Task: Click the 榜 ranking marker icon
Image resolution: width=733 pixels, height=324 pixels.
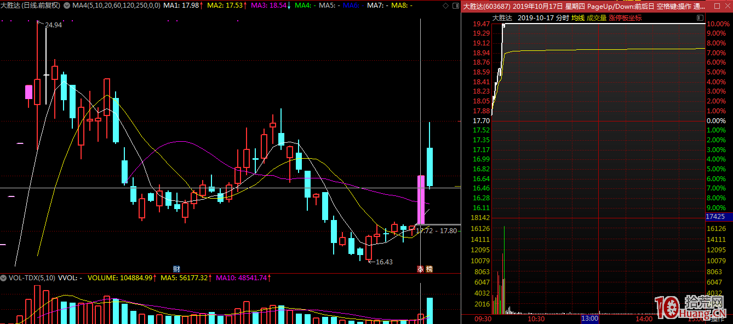Action: (x=429, y=269)
